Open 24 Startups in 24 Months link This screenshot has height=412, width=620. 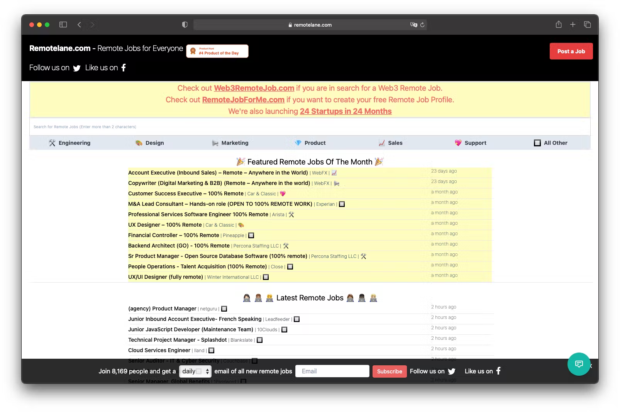pos(346,111)
